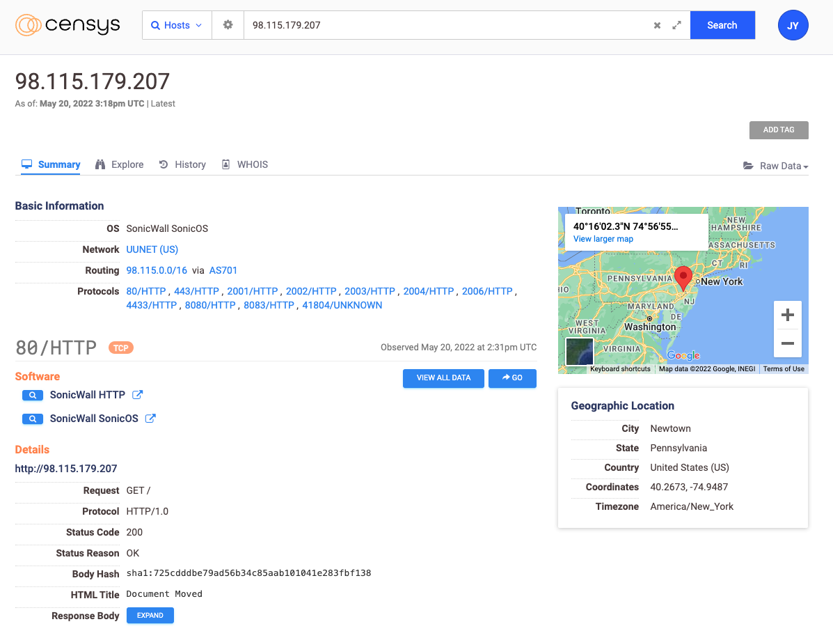The image size is (833, 631).
Task: Follow the AS701 routing link
Action: coord(223,270)
